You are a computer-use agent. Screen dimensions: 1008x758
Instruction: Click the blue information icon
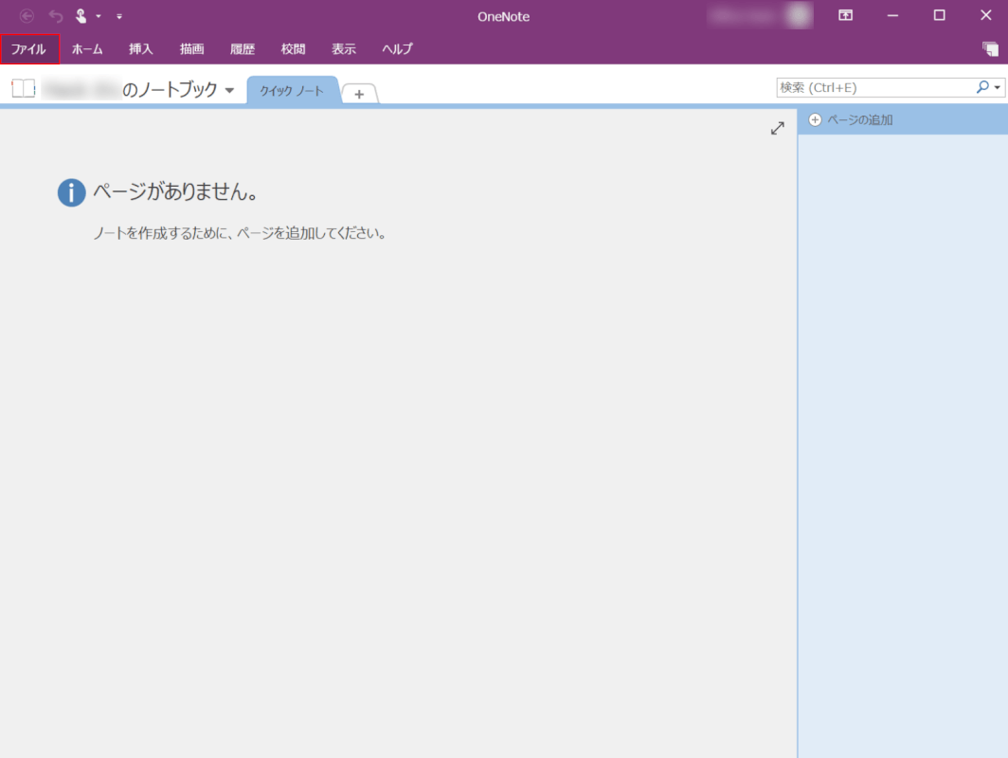pyautogui.click(x=71, y=192)
